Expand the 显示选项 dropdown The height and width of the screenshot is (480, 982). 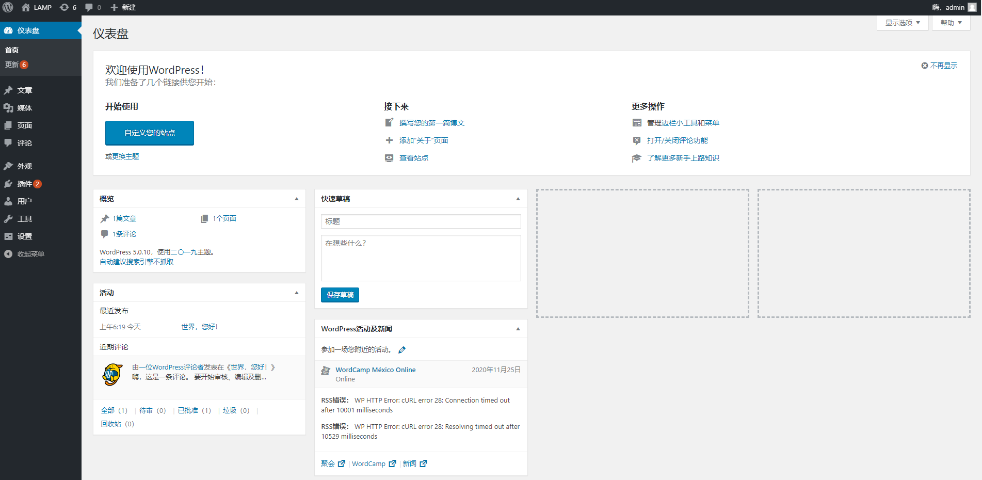tap(903, 23)
